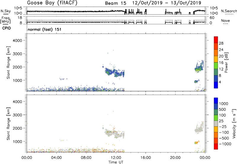Click the 12:00 UT echo cluster in power panel
The image size is (237, 164).
(115, 72)
